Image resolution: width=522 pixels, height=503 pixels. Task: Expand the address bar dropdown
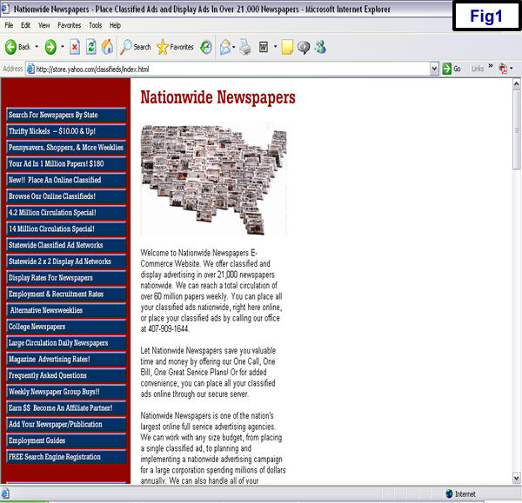pos(434,69)
